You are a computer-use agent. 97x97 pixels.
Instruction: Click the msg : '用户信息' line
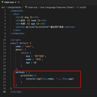pos(36,56)
